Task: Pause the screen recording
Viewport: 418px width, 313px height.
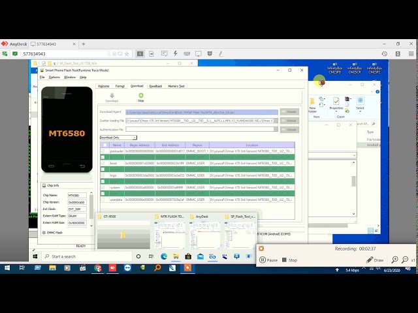Action: 268,260
